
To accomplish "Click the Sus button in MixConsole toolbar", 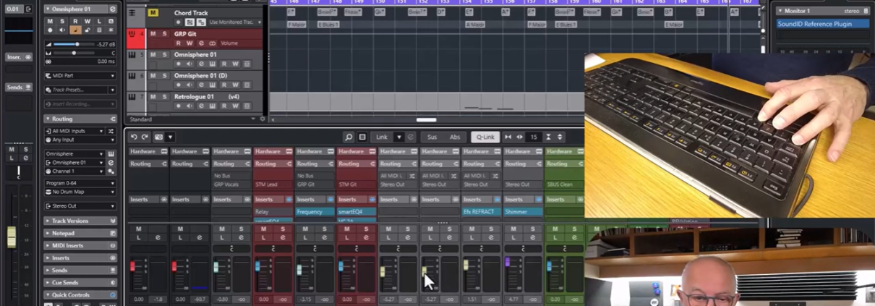I will tap(432, 137).
